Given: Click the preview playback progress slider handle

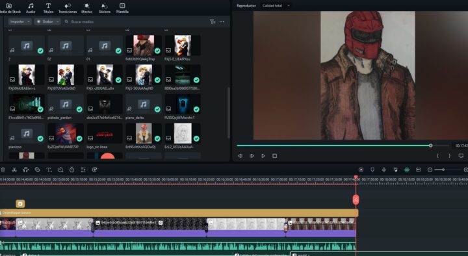Looking at the screenshot, I should 430,146.
